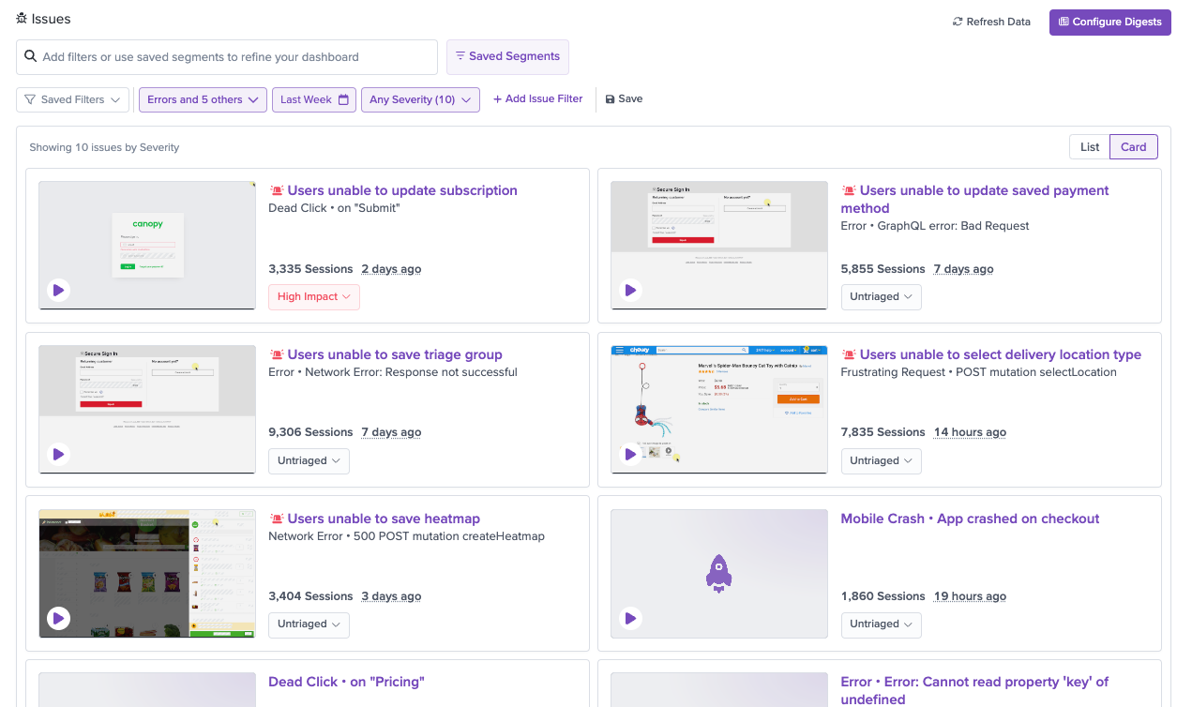
Task: Focus the add filters search field
Action: click(x=227, y=57)
